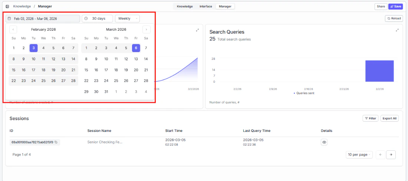This screenshot has height=181, width=408.
Task: Open the date range field Feb 03 - Mar 06
Action: click(x=43, y=19)
